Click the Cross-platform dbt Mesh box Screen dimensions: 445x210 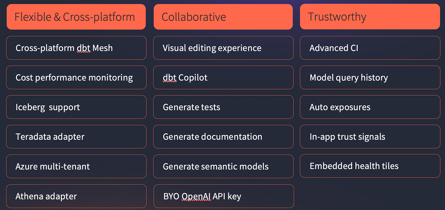pos(76,48)
